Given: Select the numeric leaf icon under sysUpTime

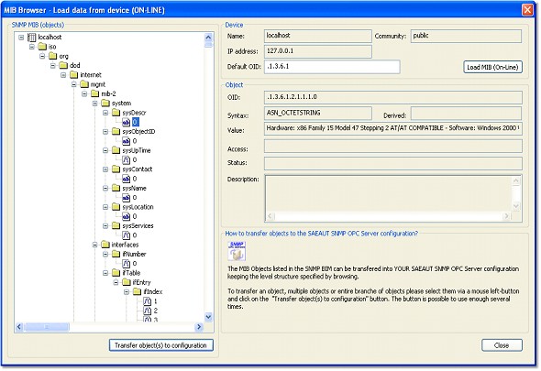Looking at the screenshot, I should tap(127, 159).
